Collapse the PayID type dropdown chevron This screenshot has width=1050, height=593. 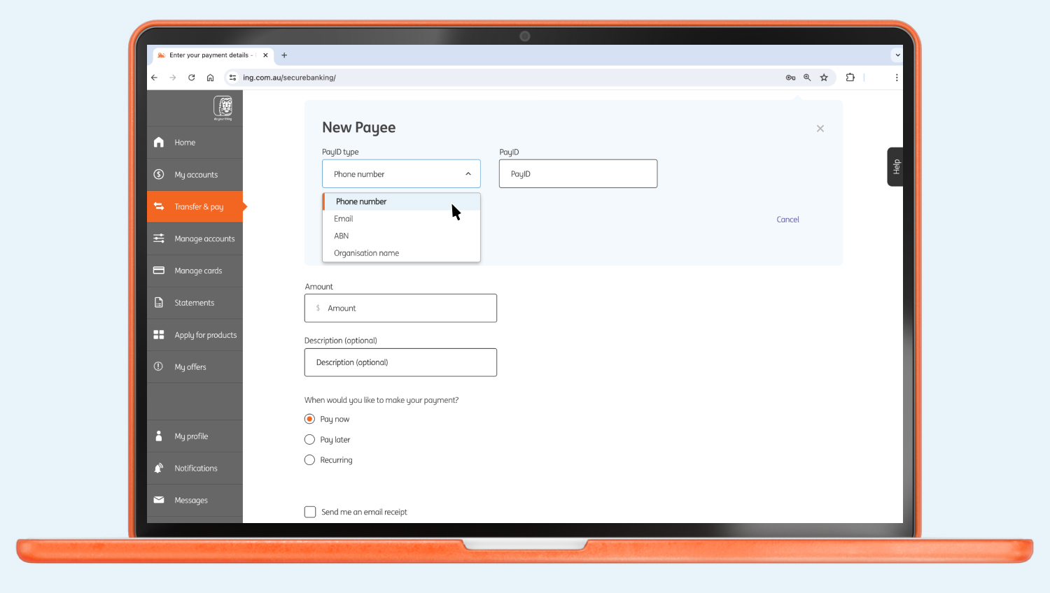pyautogui.click(x=468, y=173)
